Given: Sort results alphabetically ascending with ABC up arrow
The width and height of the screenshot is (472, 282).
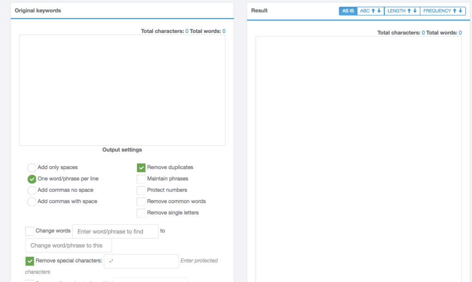Looking at the screenshot, I should [374, 11].
